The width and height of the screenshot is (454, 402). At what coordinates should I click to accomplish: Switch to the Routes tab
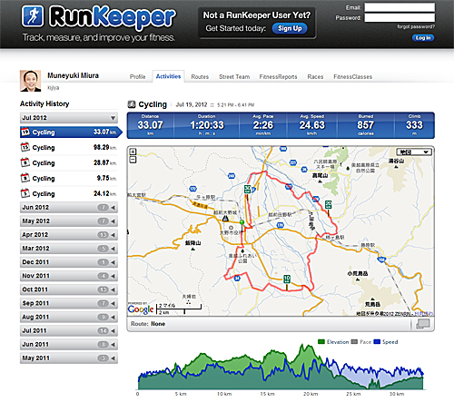(x=200, y=77)
